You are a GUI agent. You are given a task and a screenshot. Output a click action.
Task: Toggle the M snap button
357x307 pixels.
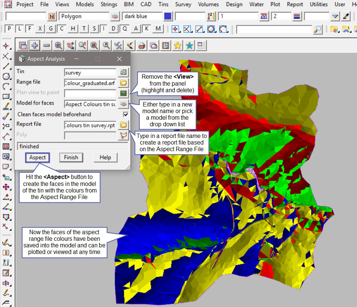(158, 29)
